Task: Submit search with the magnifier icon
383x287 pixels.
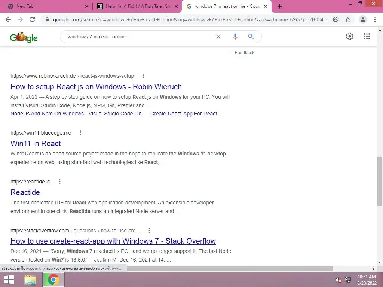Action: coord(251,37)
